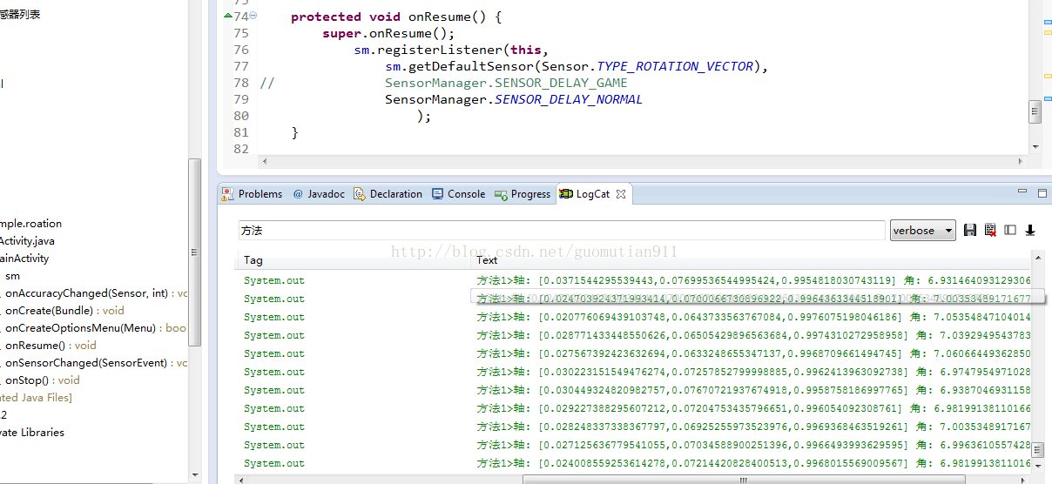Collapse the onResume method fold at line 74
Image resolution: width=1052 pixels, height=484 pixels.
tap(253, 17)
